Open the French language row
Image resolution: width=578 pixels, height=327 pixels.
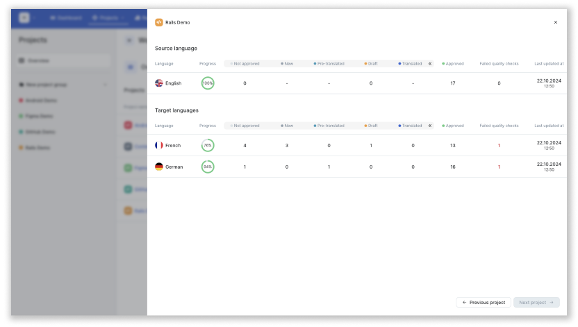coord(357,146)
